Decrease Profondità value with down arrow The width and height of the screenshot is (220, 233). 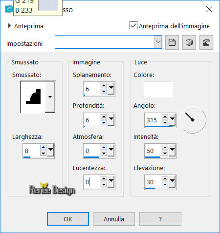pyautogui.click(x=104, y=122)
